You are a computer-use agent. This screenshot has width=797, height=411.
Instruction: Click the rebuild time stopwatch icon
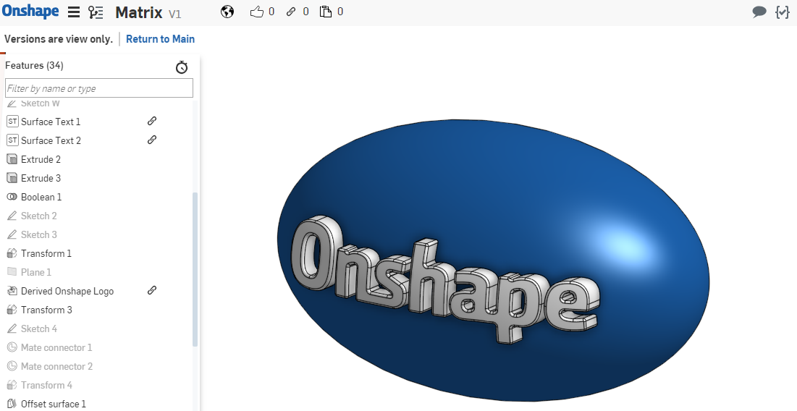[x=182, y=67]
